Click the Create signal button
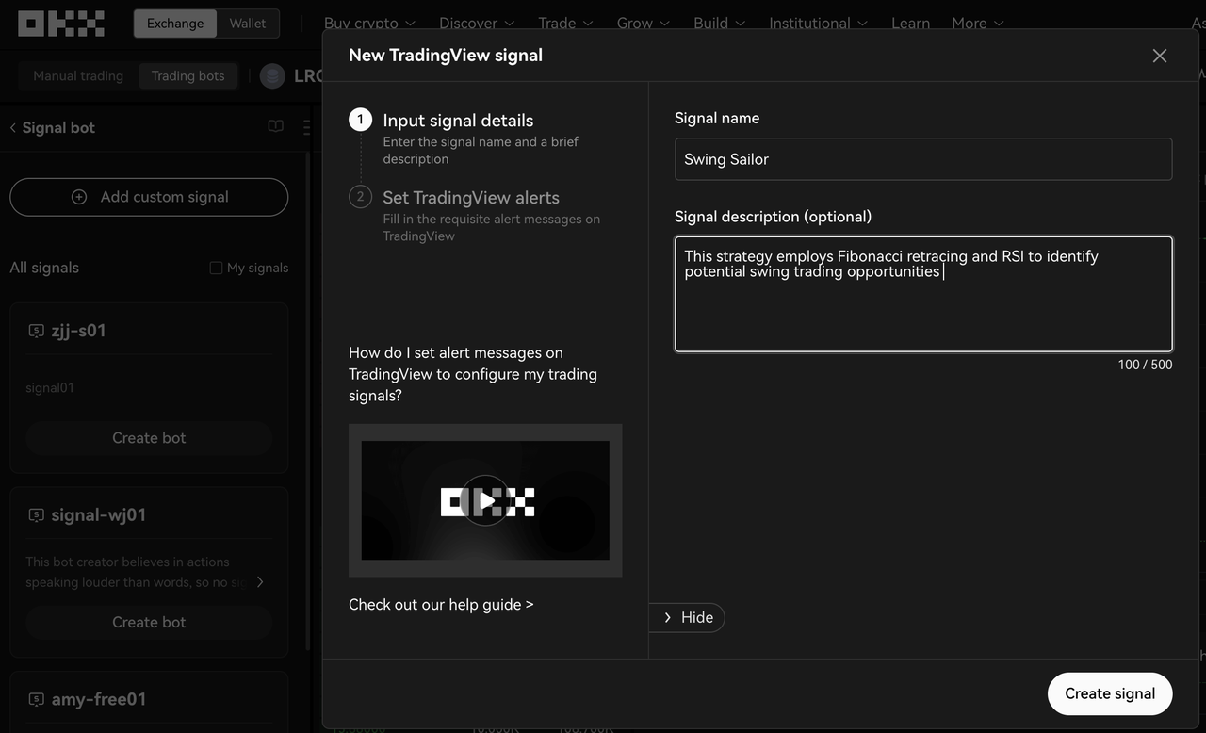 pos(1110,692)
